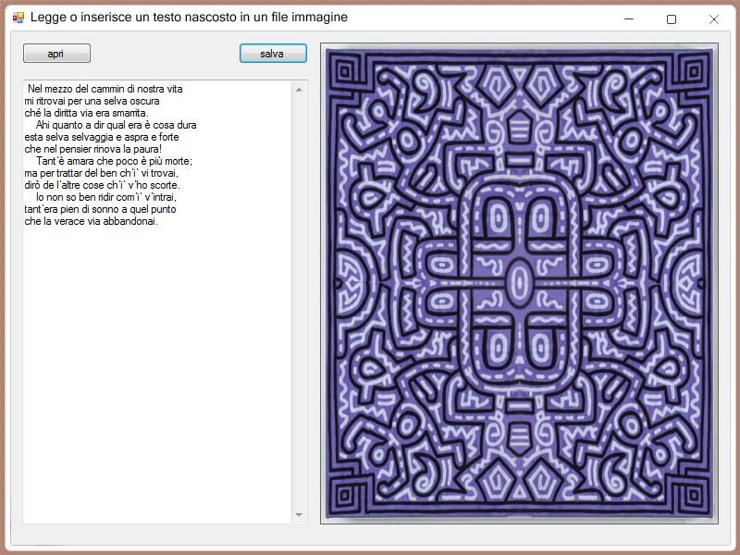This screenshot has width=740, height=555.
Task: Click the line 'dirò de l'altre cose ch'i' v'ho scorte.'
Action: [x=103, y=185]
